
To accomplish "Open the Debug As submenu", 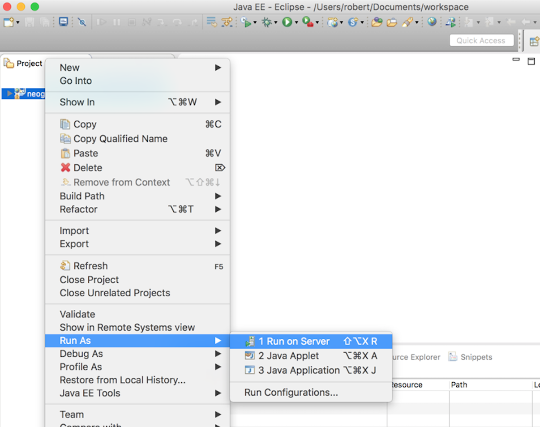I will [137, 354].
